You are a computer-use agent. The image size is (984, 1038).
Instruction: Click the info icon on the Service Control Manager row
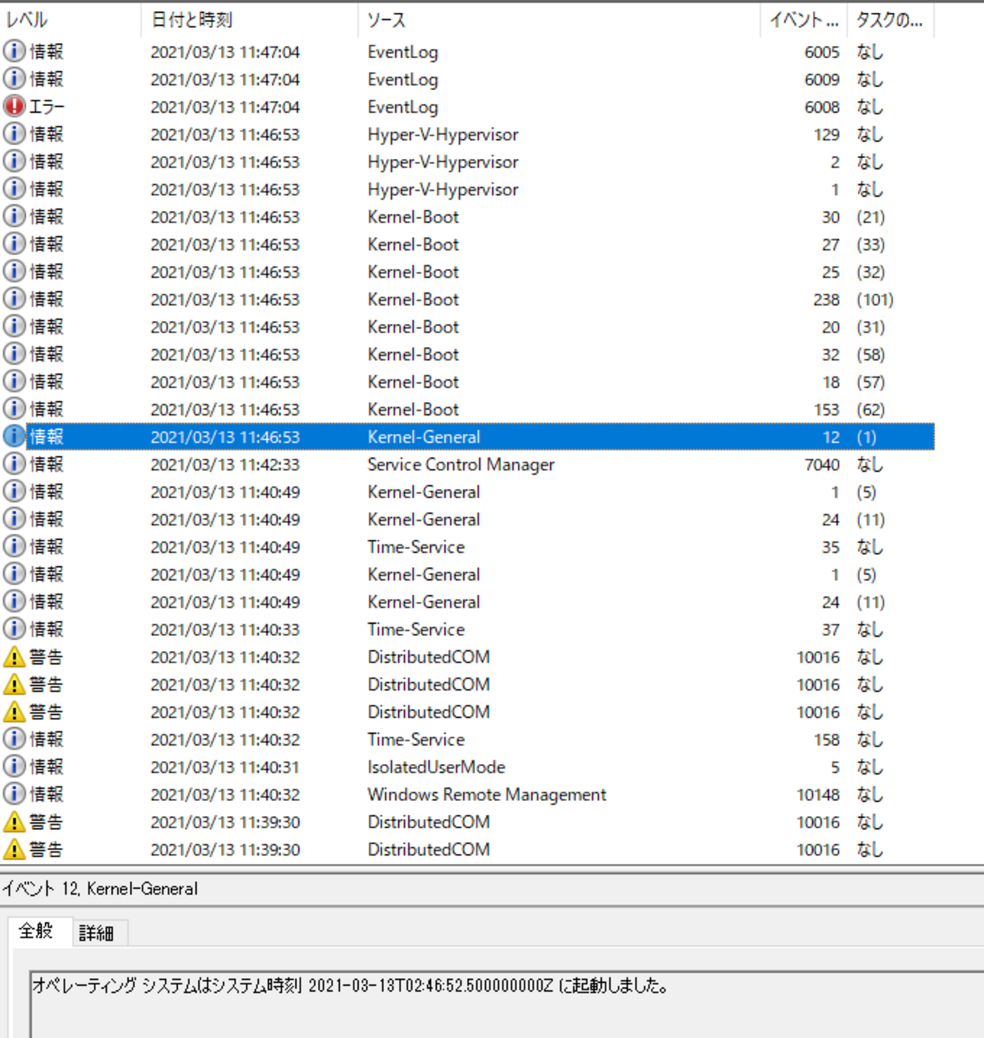pyautogui.click(x=14, y=464)
